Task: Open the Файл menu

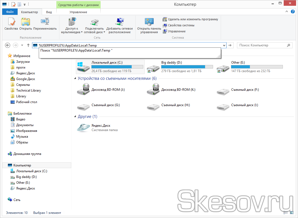Action: click(10, 12)
